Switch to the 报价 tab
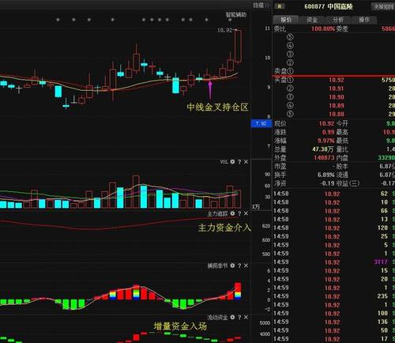The width and height of the screenshot is (395, 343). coord(286,20)
